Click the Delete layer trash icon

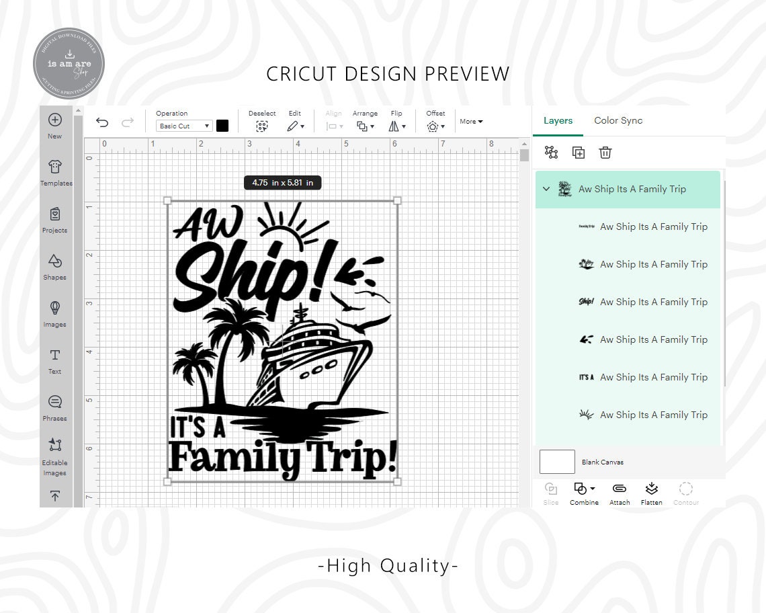[x=605, y=153]
